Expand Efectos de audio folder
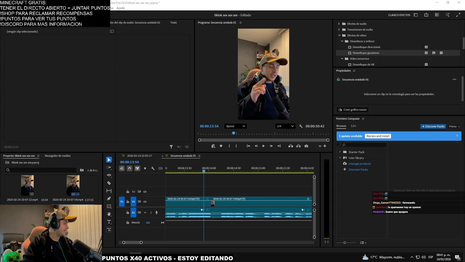 pos(339,24)
